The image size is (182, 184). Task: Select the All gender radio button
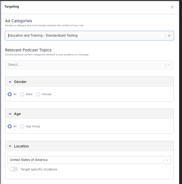[x=10, y=94]
